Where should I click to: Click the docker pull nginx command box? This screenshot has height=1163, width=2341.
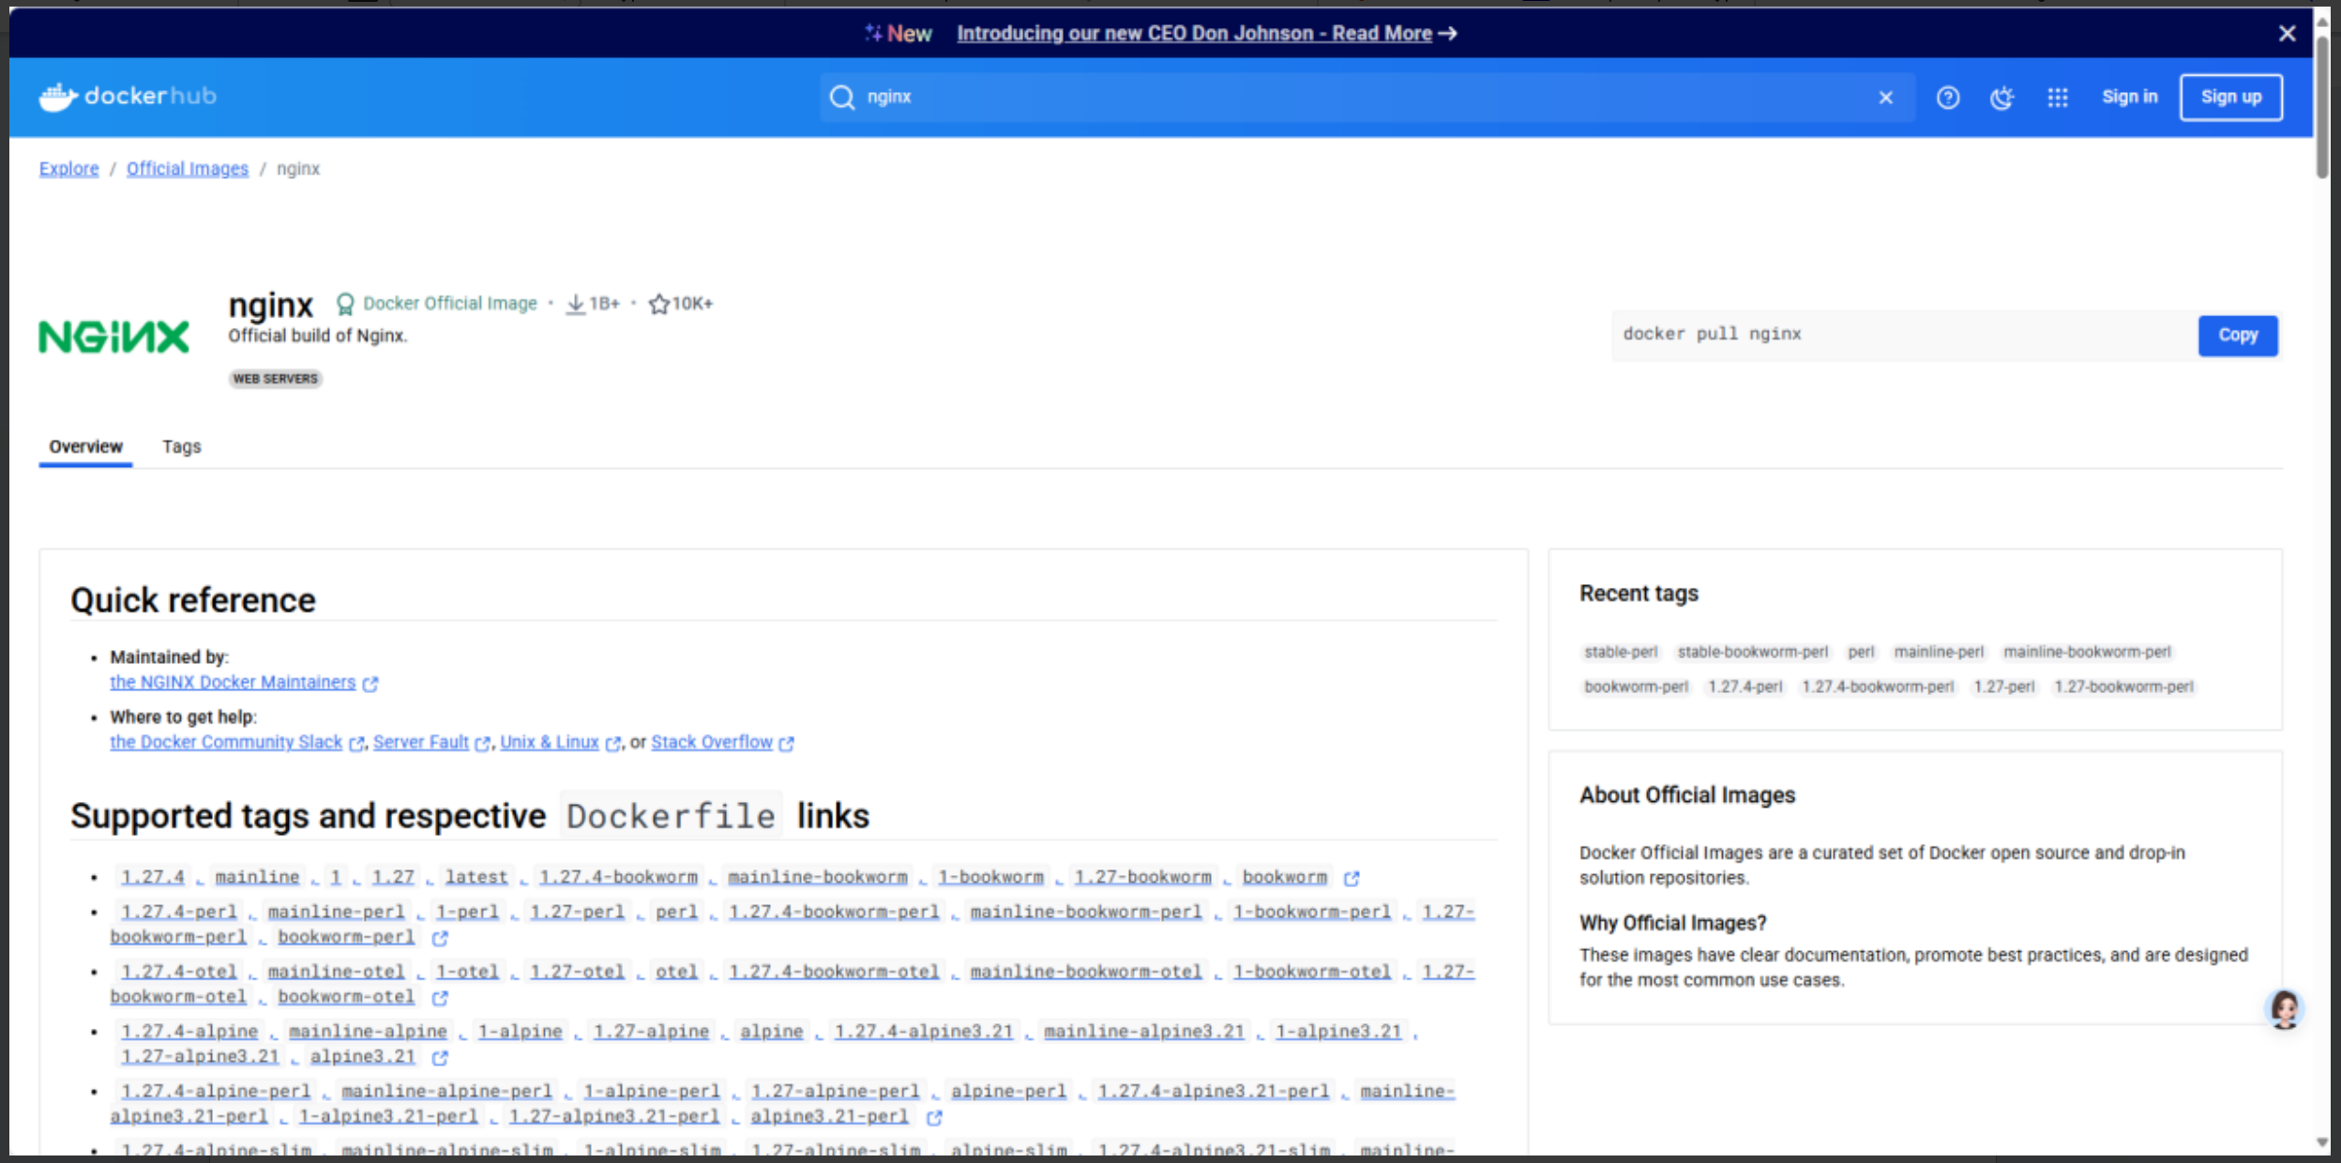pyautogui.click(x=1904, y=335)
